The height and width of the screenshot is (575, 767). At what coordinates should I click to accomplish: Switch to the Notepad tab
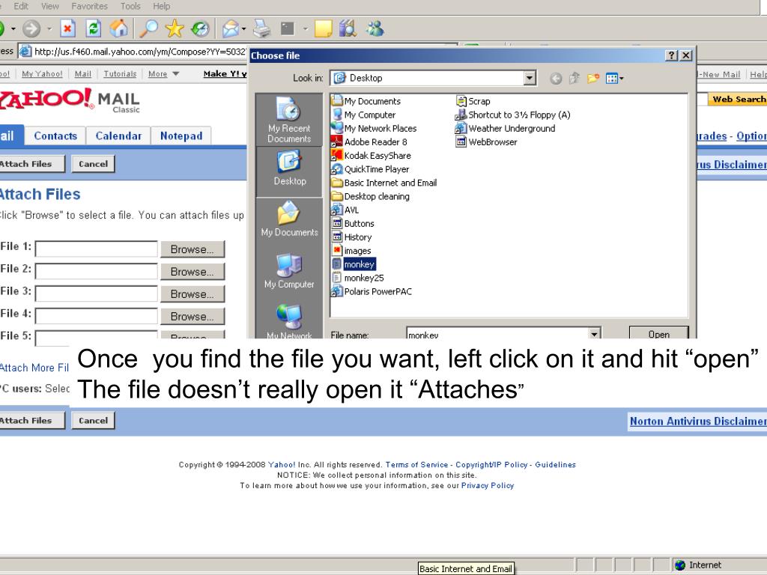point(181,136)
